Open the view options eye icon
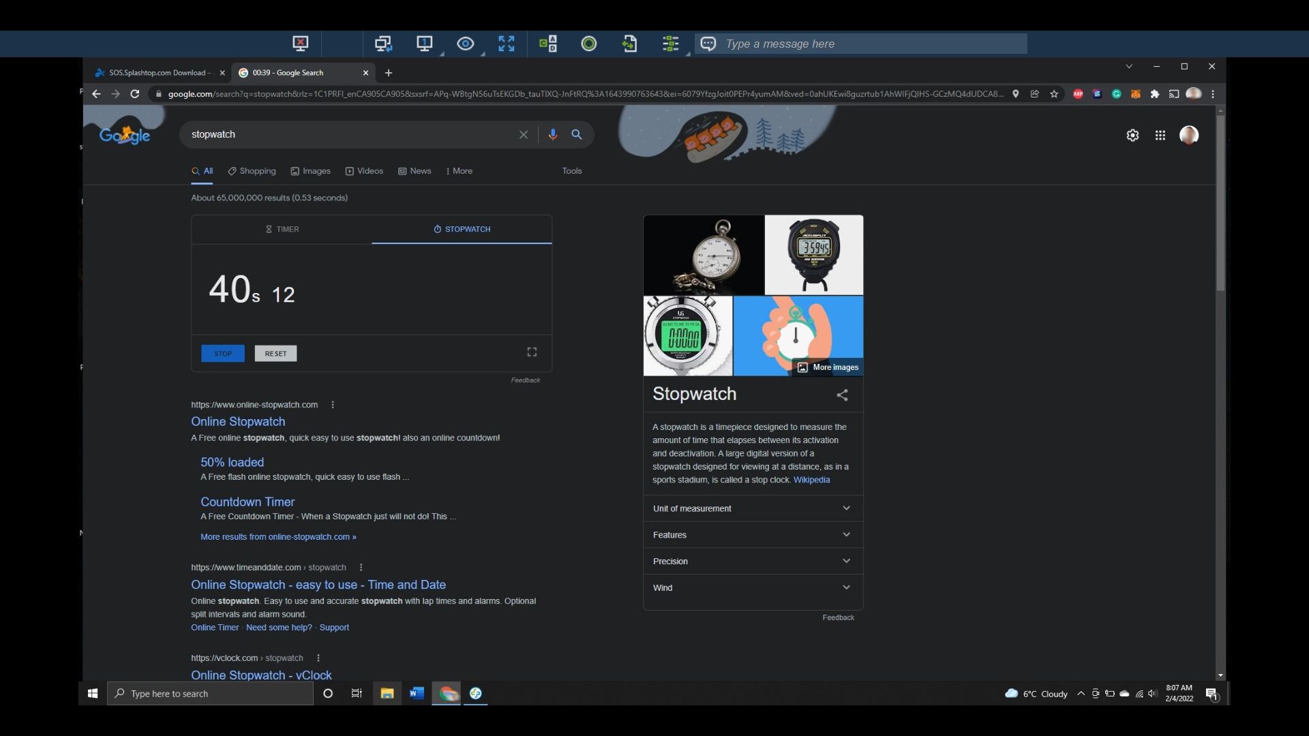Viewport: 1309px width, 736px height. [465, 43]
